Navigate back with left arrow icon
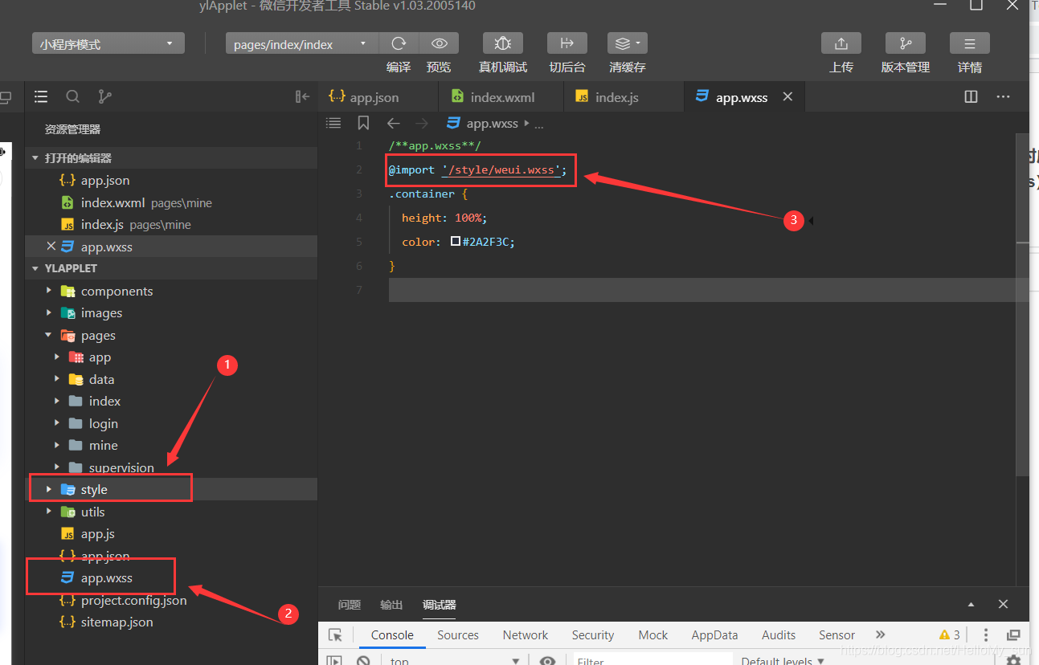1039x665 pixels. [x=393, y=123]
